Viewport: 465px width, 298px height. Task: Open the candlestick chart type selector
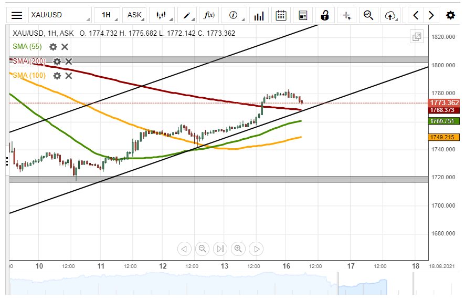(161, 15)
